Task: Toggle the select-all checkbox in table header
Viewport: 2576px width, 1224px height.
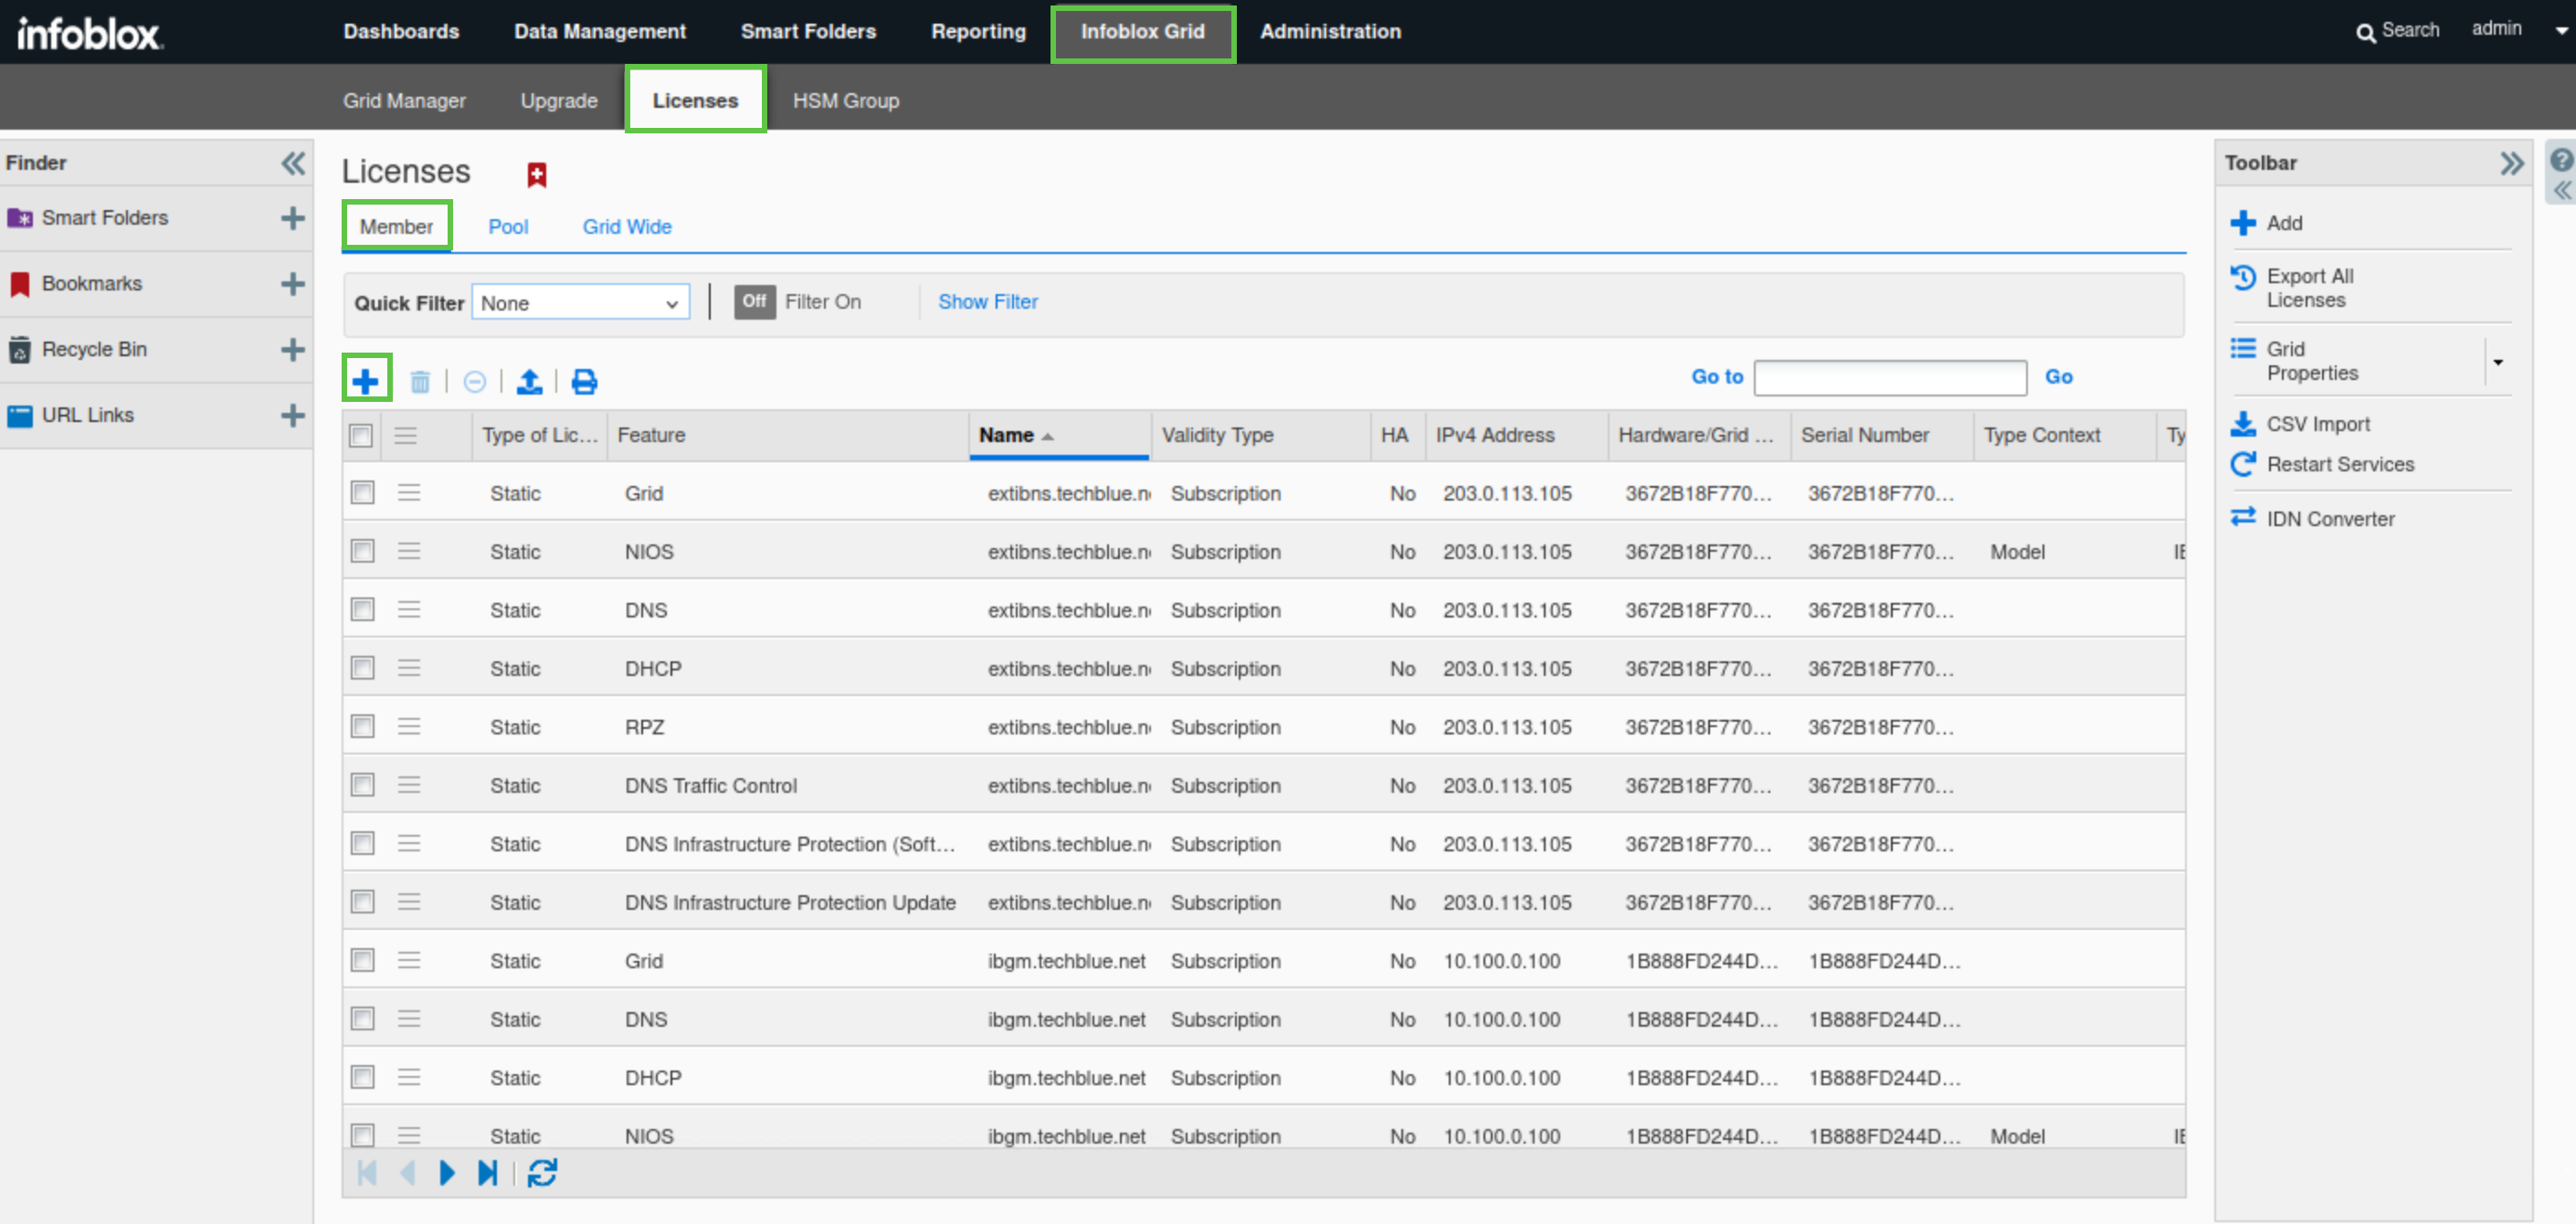Action: tap(361, 435)
